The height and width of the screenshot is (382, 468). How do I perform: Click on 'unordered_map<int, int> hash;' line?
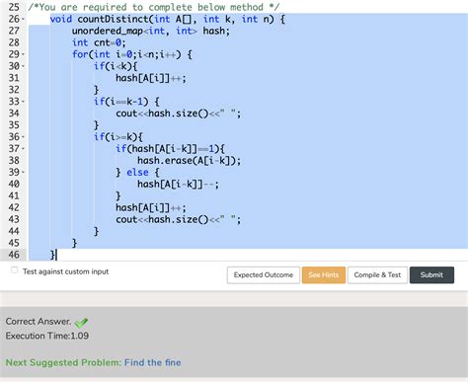point(151,31)
